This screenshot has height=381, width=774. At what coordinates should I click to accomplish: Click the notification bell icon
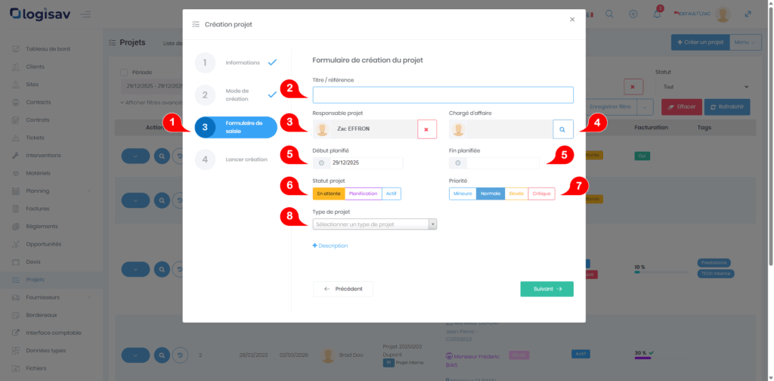point(657,14)
